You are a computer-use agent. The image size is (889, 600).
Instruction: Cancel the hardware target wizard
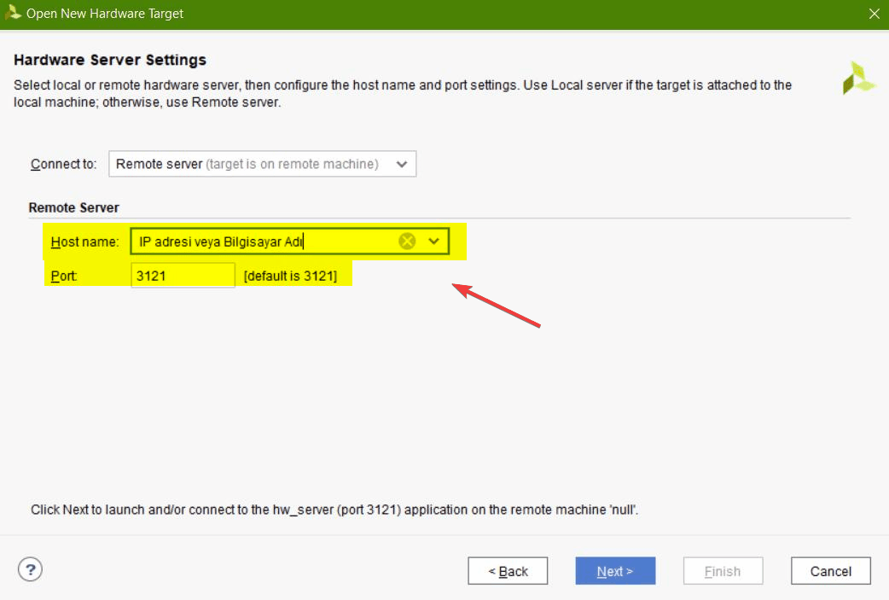pos(830,571)
